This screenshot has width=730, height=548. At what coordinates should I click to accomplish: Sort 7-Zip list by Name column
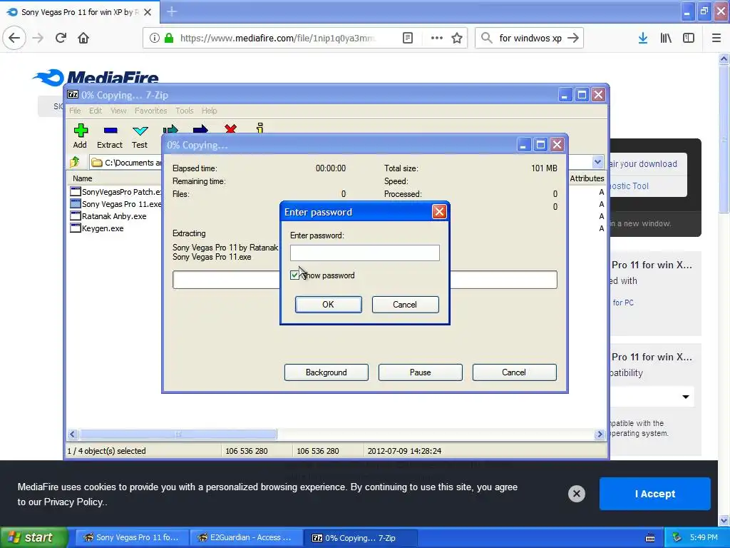[83, 178]
